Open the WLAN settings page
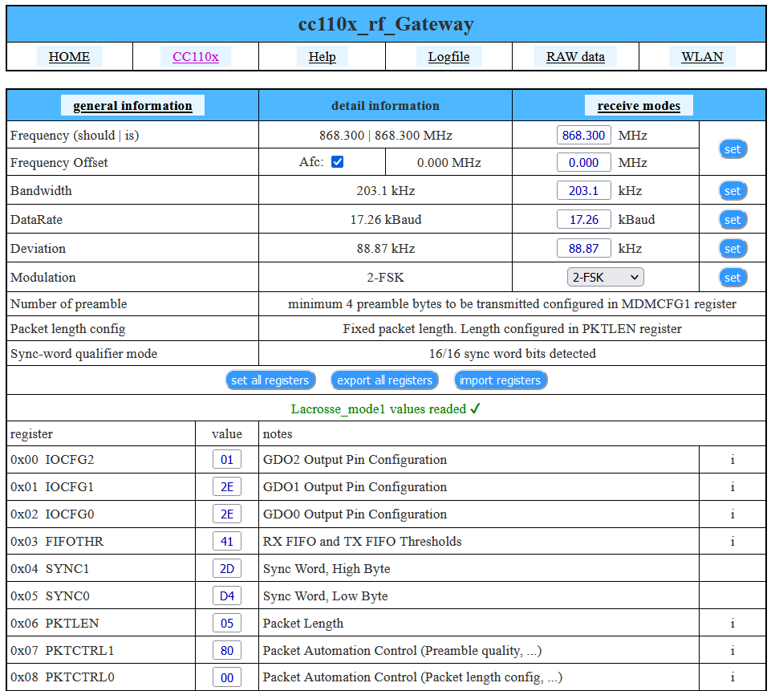This screenshot has width=771, height=691. [x=702, y=56]
